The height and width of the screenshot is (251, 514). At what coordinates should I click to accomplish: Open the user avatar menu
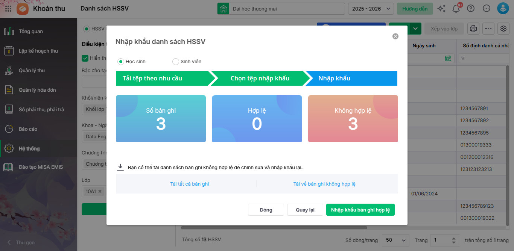point(503,9)
